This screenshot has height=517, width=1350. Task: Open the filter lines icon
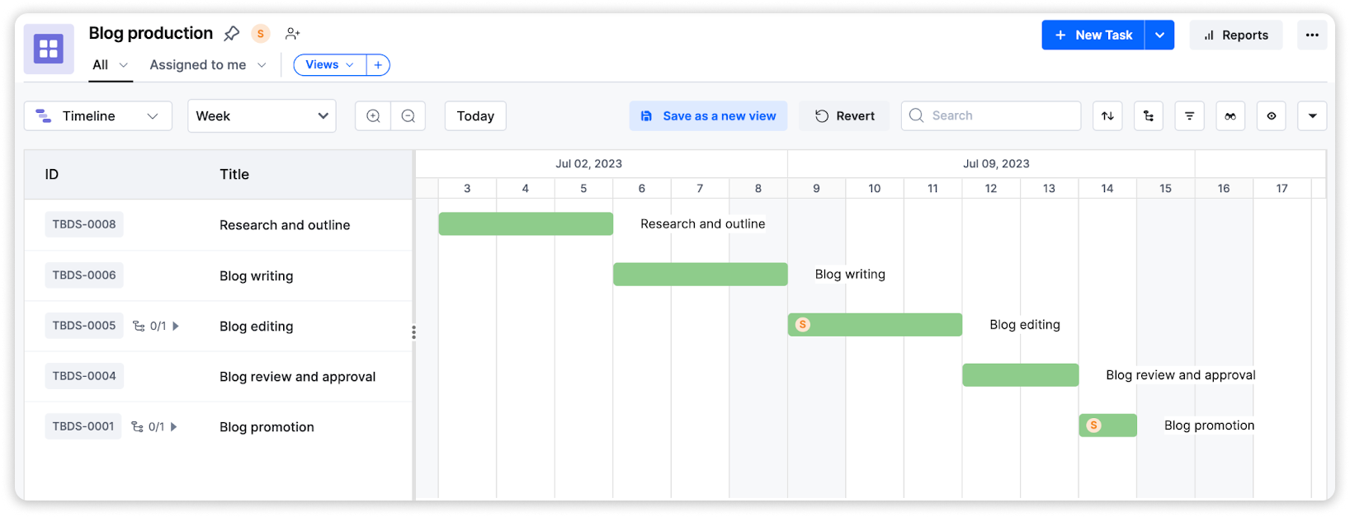(x=1189, y=116)
